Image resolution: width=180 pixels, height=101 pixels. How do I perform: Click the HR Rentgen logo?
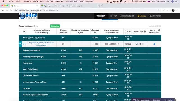pos(28,16)
